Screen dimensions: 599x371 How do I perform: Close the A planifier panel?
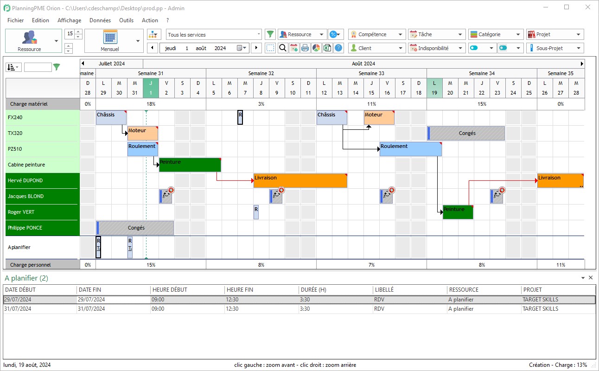click(591, 277)
